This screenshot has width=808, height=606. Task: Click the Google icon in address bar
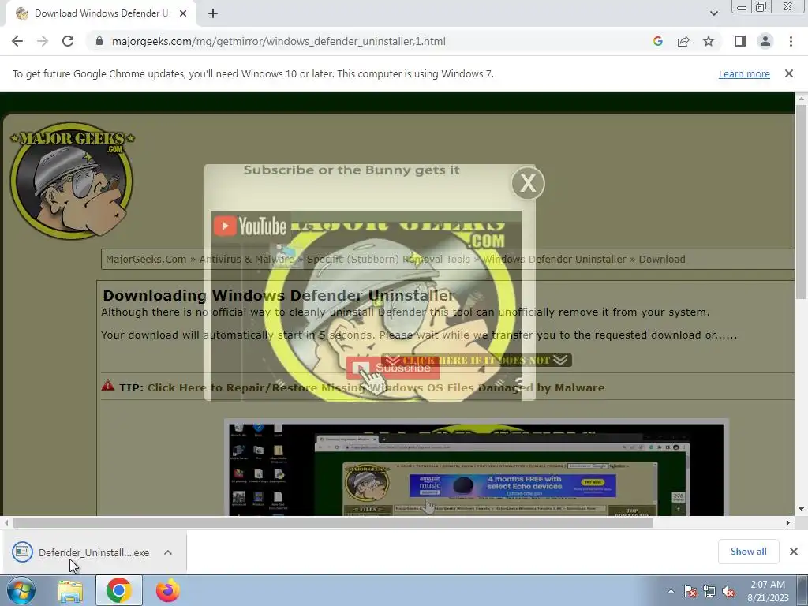click(657, 41)
